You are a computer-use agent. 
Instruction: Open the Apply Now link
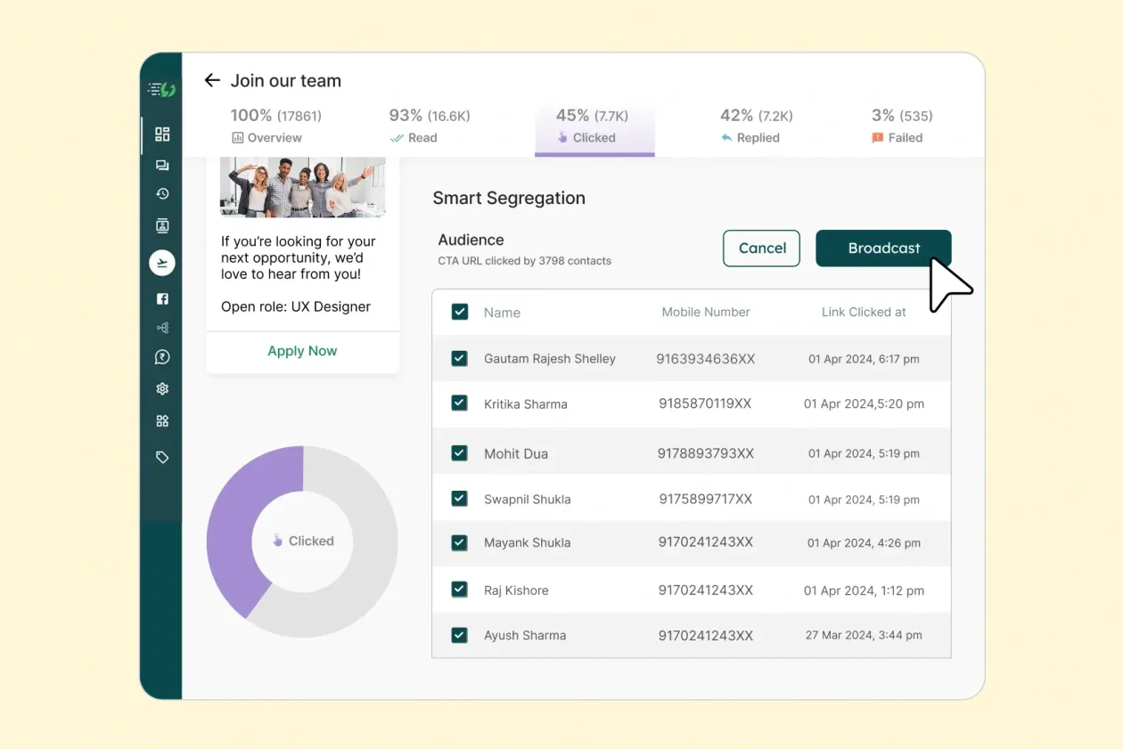(302, 351)
